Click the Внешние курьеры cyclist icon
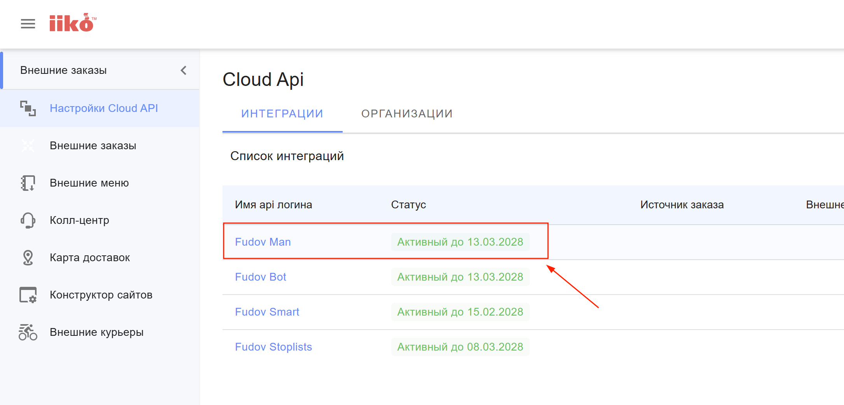The height and width of the screenshot is (405, 844). (28, 332)
